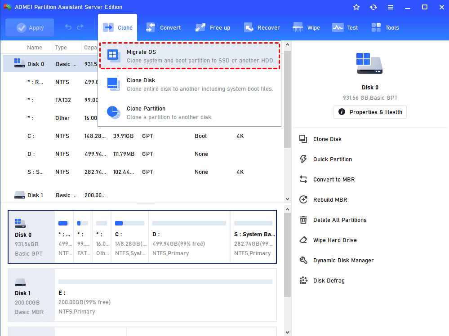Viewport: 449px width, 336px height.
Task: Open the hamburger menu icon
Action: pos(390,7)
